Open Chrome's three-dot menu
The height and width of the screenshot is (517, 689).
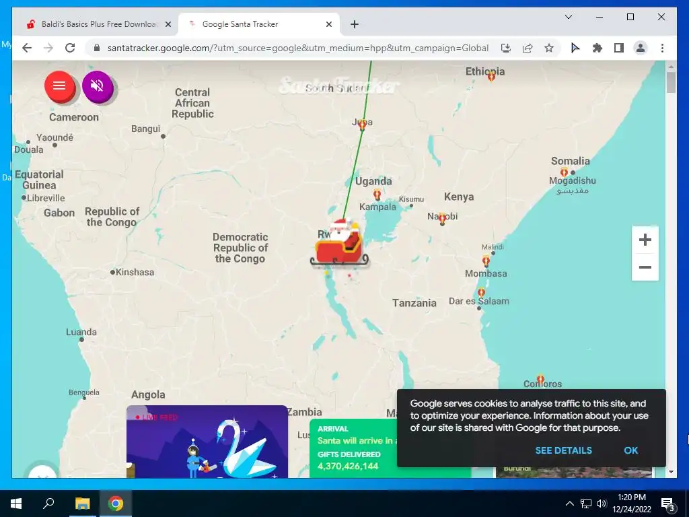tap(662, 48)
